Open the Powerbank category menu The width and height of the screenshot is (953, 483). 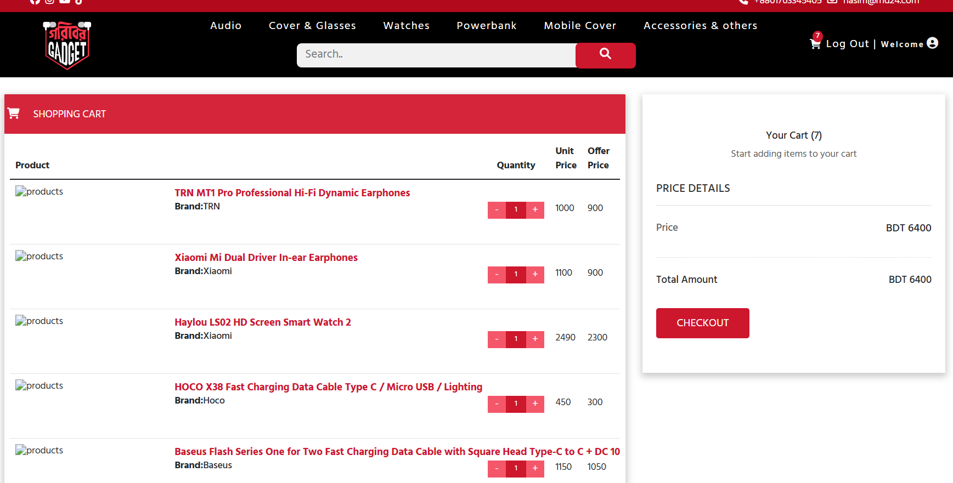point(487,26)
